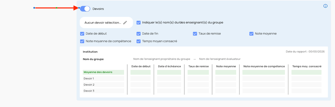Click the 'Date d'échéance' column header
The height and width of the screenshot is (107, 335).
tap(169, 66)
